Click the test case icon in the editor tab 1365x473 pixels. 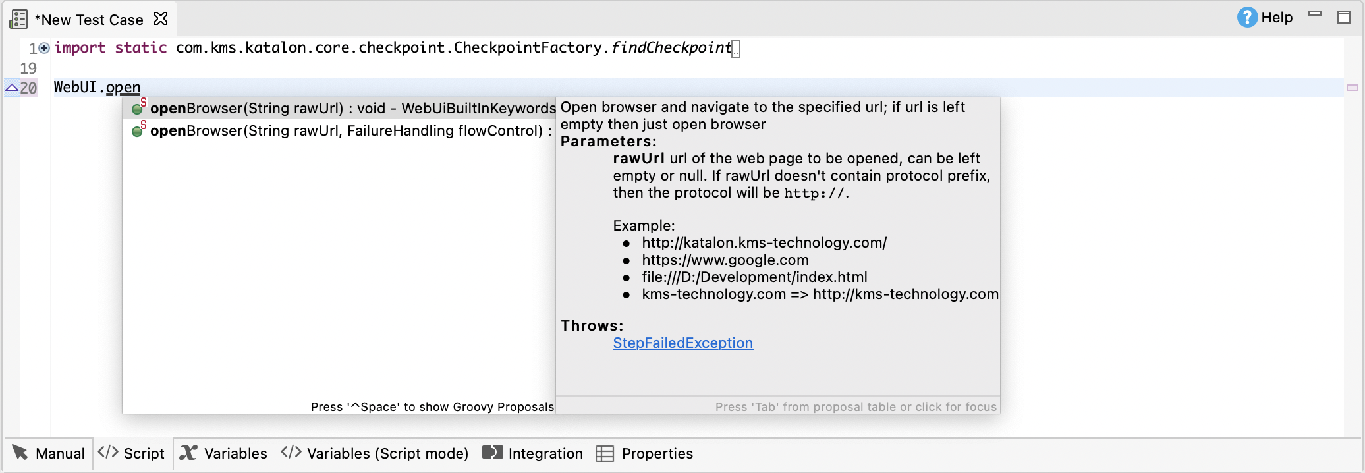(x=18, y=18)
